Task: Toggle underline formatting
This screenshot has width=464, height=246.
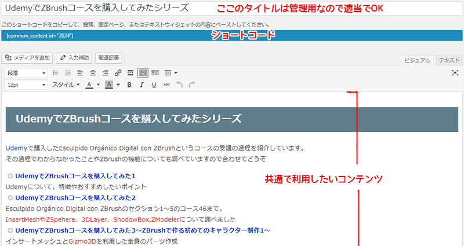Action: coord(154,85)
